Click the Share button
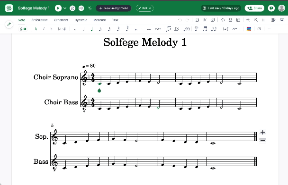 [x=254, y=8]
